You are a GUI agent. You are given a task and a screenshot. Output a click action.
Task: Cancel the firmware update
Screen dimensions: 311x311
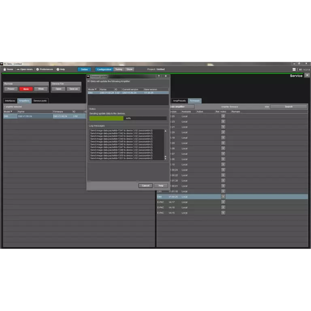145,185
